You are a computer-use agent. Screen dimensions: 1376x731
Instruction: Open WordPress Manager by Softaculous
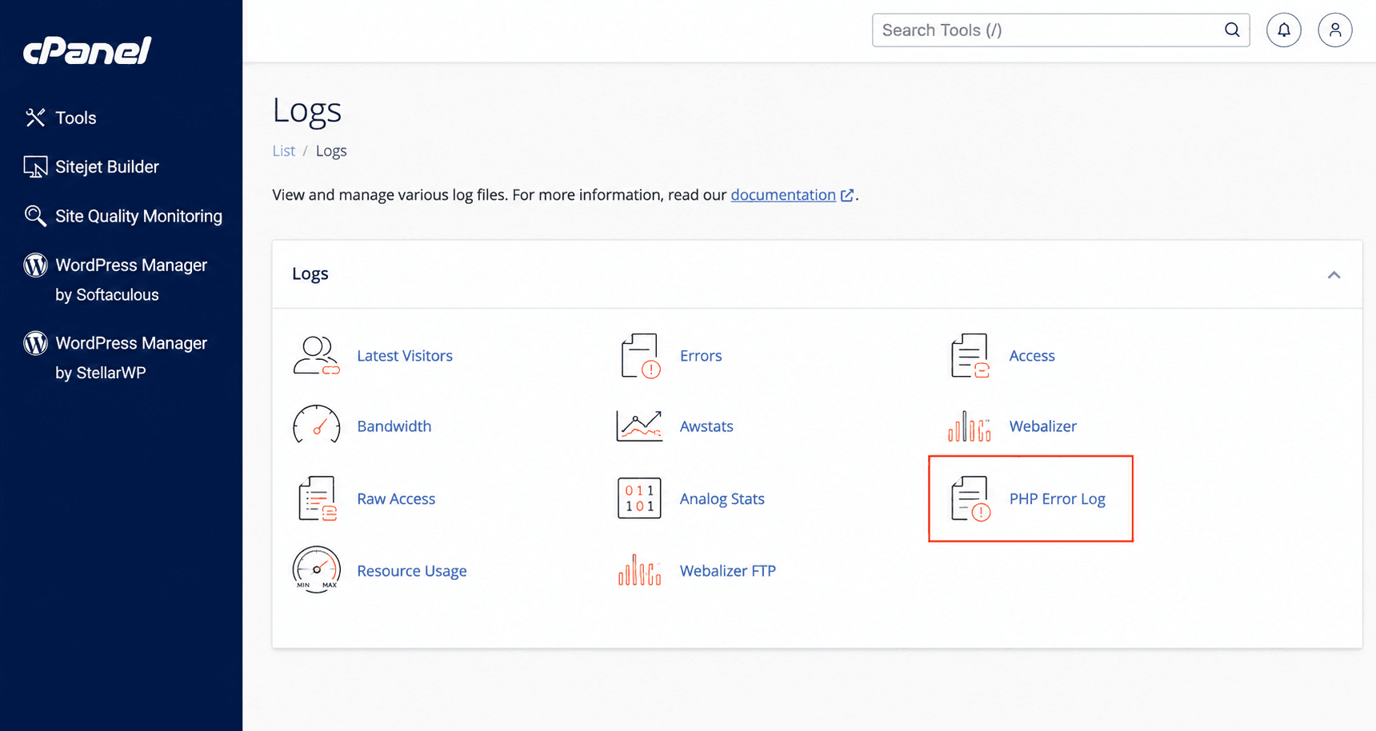[x=131, y=280]
